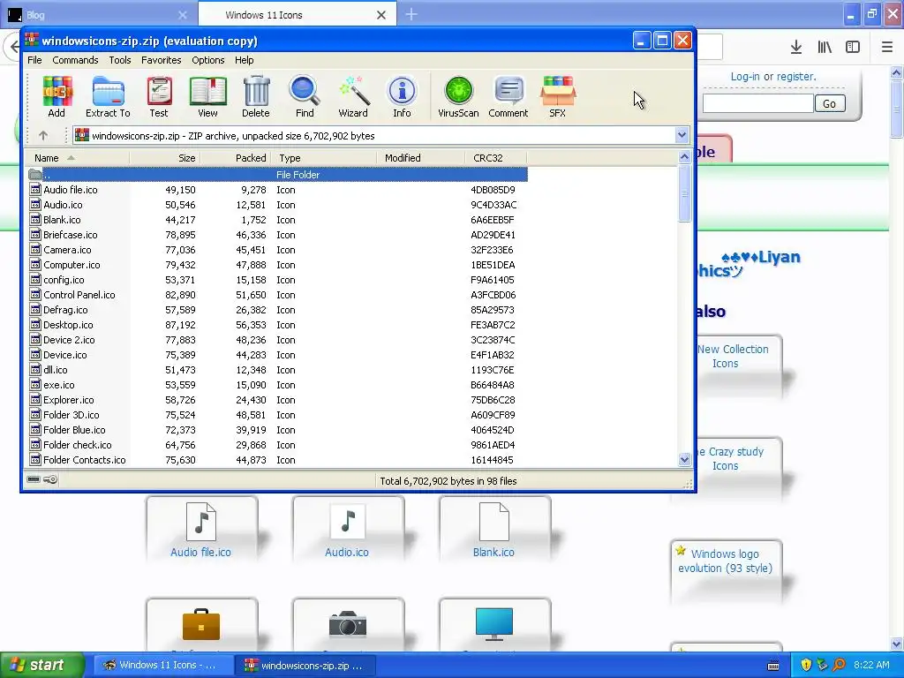904x678 pixels.
Task: Select the Audio file.ico file icon in list
Action: click(x=35, y=189)
